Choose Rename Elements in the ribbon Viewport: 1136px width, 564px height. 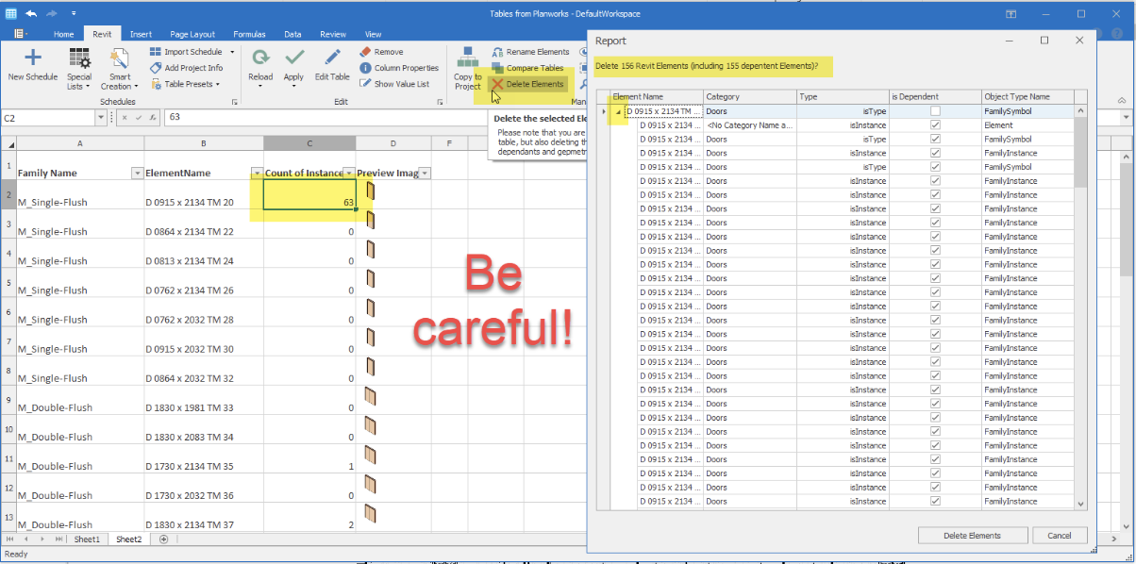point(530,52)
